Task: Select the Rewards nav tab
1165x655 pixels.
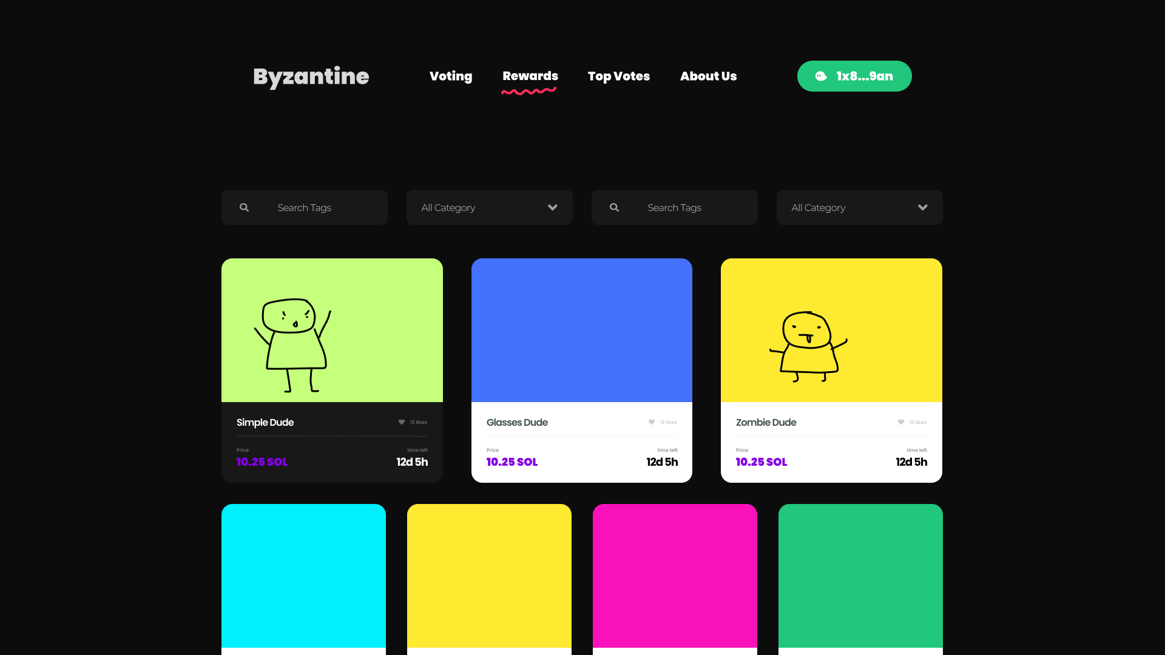Action: click(530, 76)
